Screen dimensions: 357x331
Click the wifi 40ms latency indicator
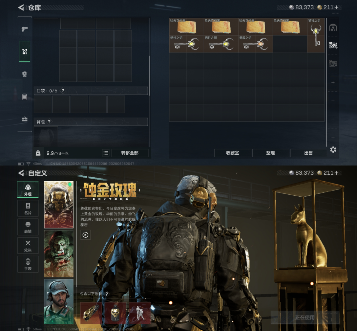click(x=34, y=164)
